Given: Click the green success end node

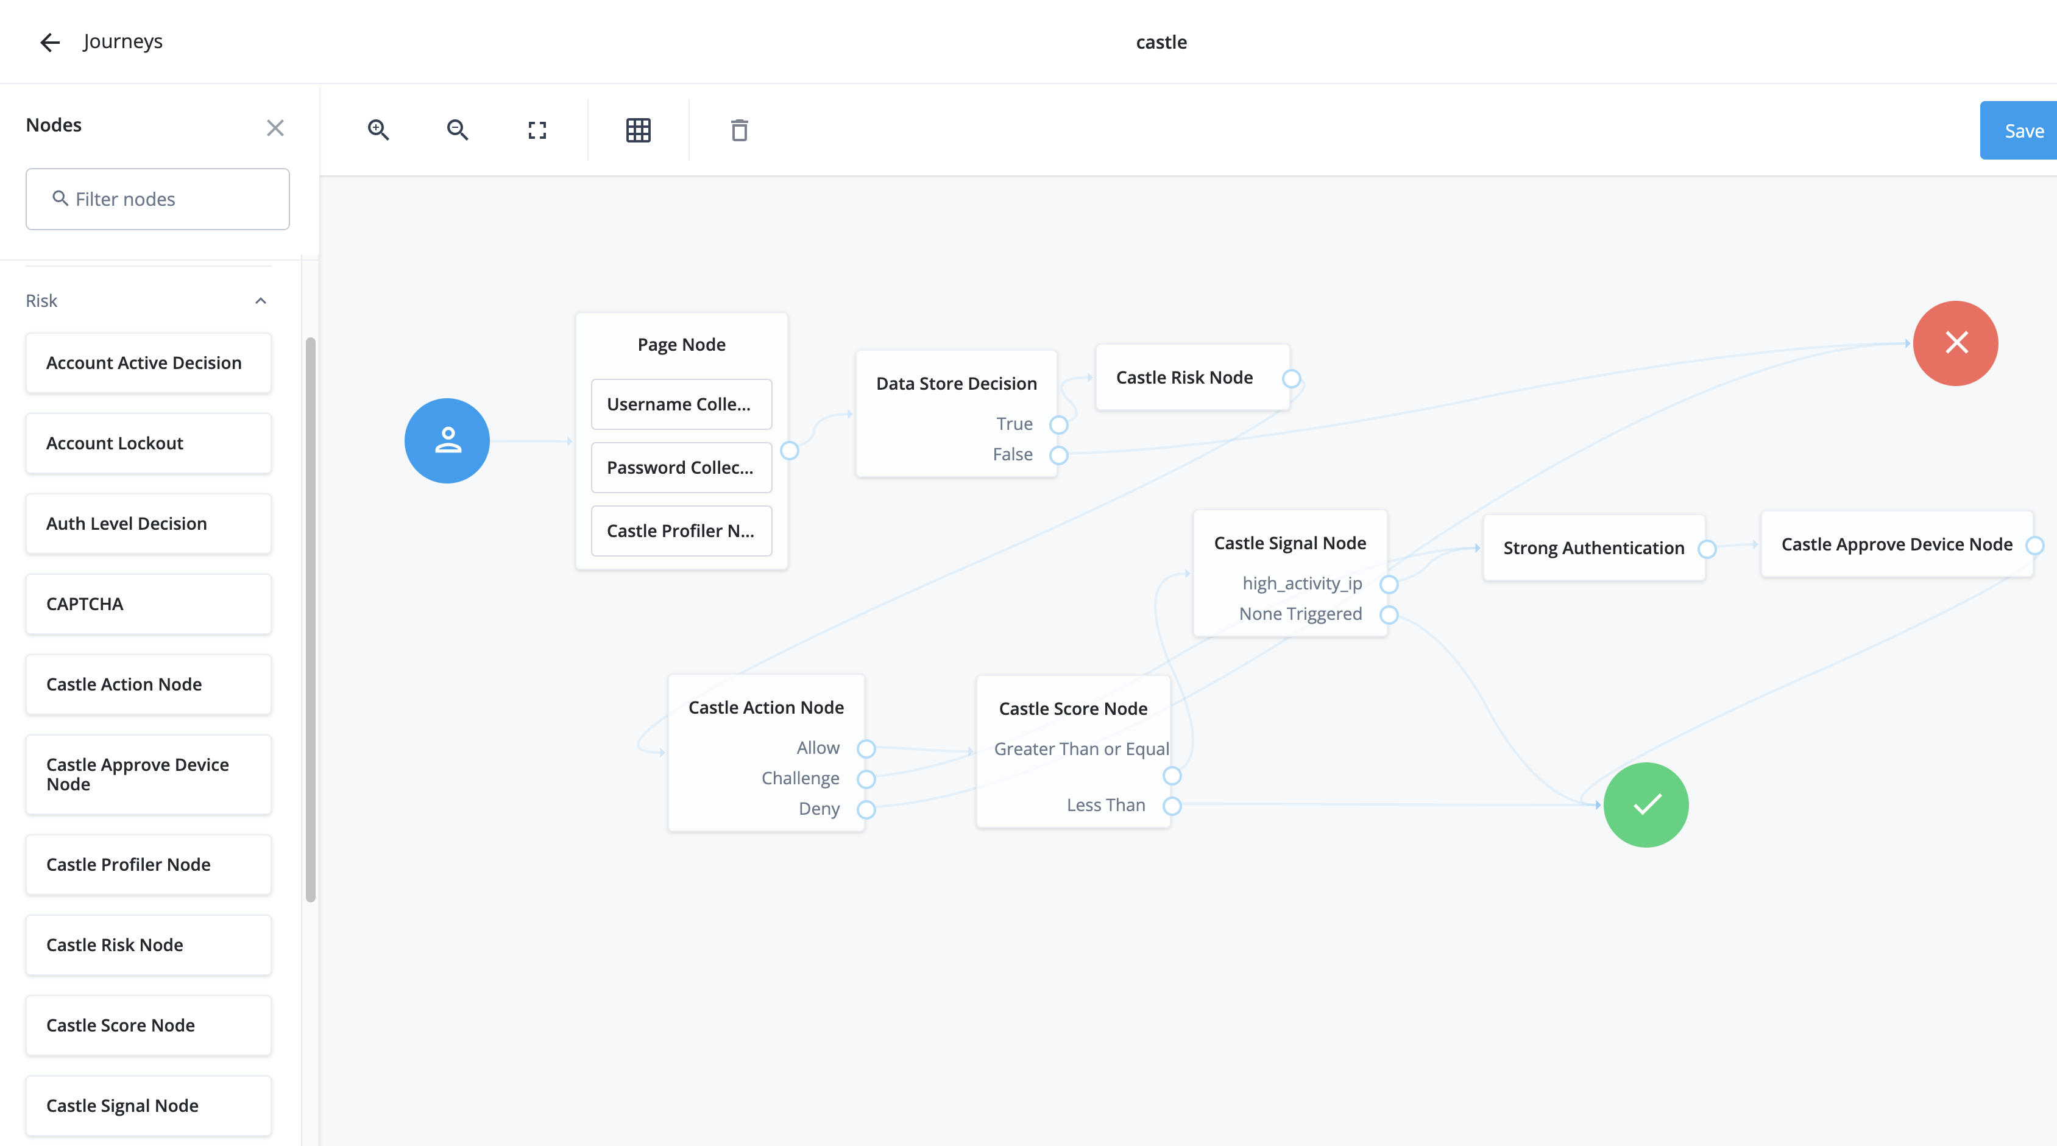Looking at the screenshot, I should pos(1646,804).
